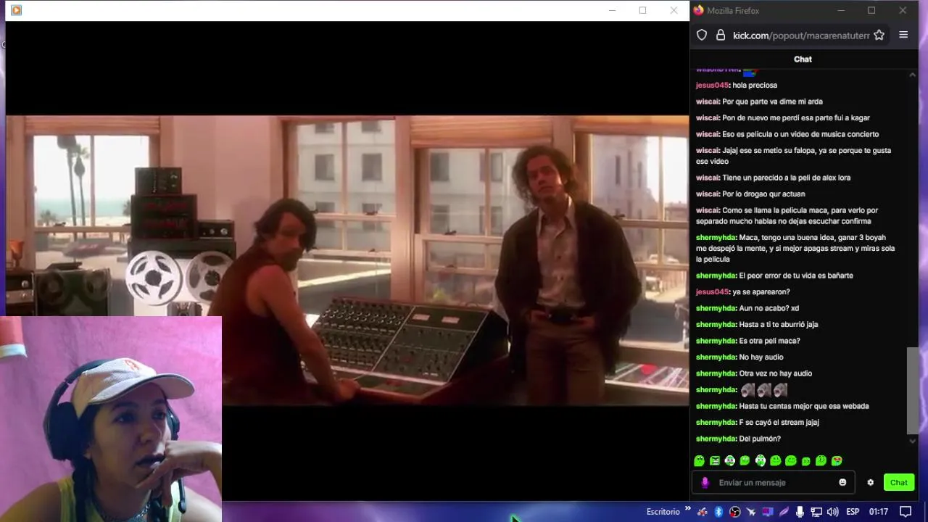Click the Firefox logo in title bar
This screenshot has height=522, width=928.
(x=698, y=10)
